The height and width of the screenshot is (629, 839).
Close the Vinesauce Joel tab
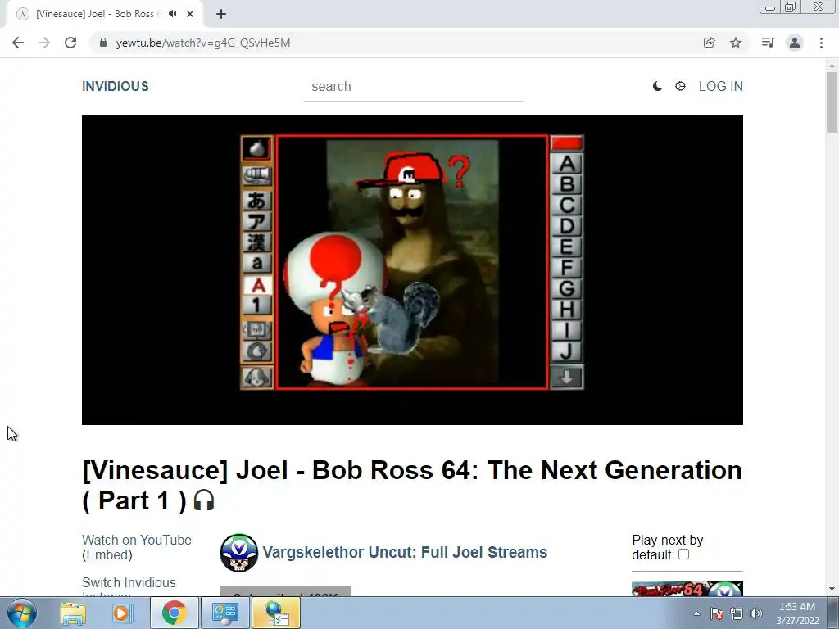(x=190, y=14)
